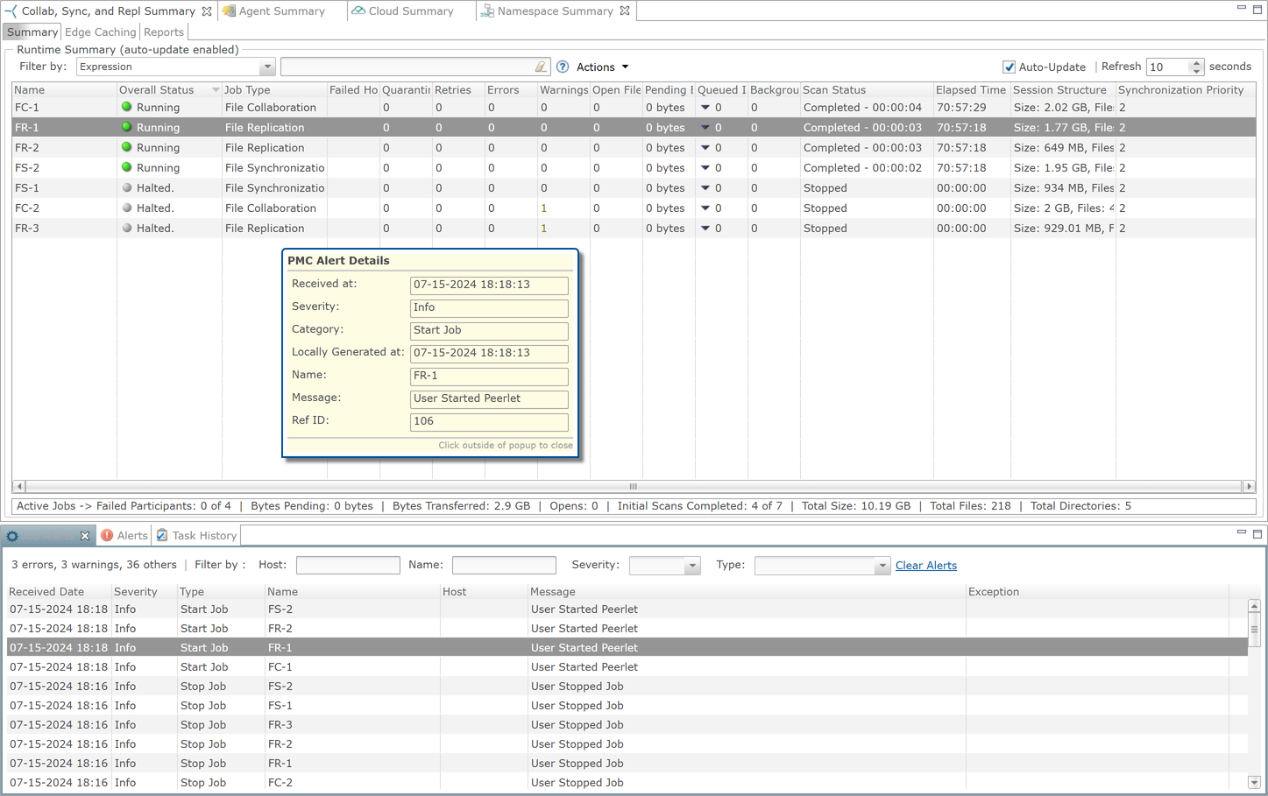
Task: Expand Queued arrow in FR-3 row
Action: pyautogui.click(x=705, y=228)
